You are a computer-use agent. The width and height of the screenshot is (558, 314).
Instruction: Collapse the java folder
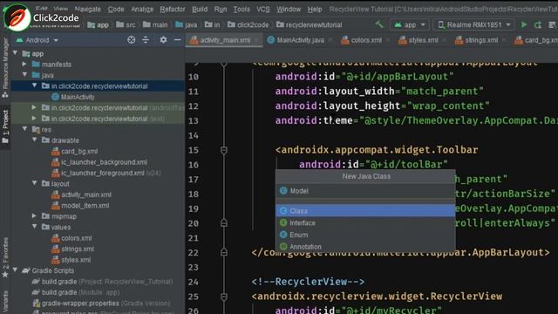pyautogui.click(x=25, y=75)
